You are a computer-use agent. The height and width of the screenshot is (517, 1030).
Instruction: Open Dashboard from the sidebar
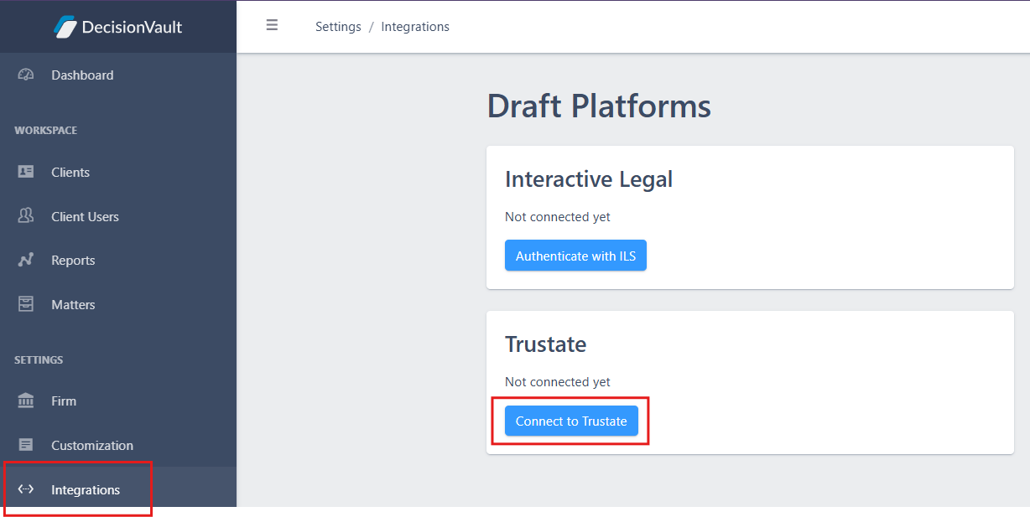tap(118, 75)
